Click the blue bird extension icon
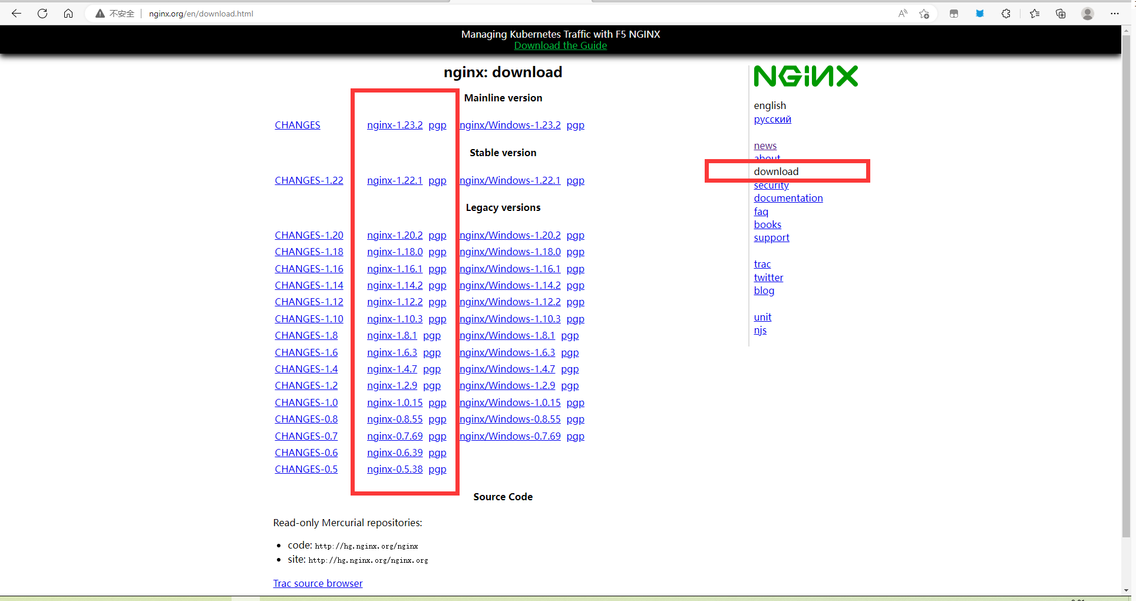 click(980, 13)
